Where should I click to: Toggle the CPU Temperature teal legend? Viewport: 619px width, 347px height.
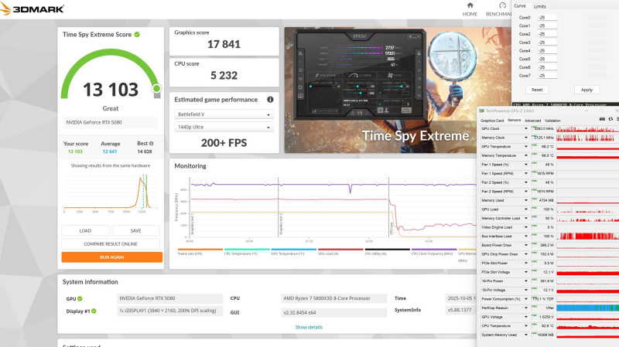(x=247, y=252)
